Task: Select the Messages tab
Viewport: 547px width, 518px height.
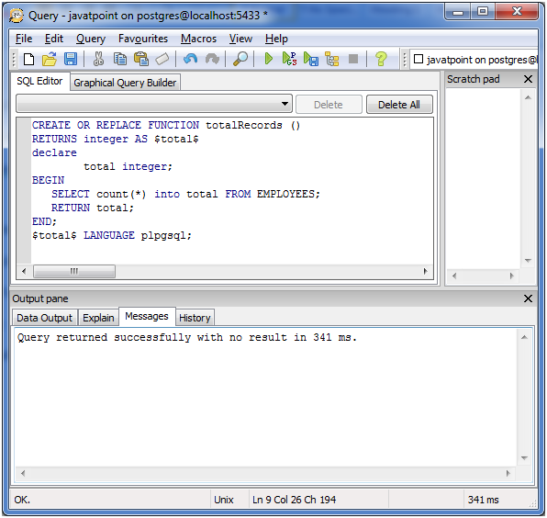Action: click(147, 316)
